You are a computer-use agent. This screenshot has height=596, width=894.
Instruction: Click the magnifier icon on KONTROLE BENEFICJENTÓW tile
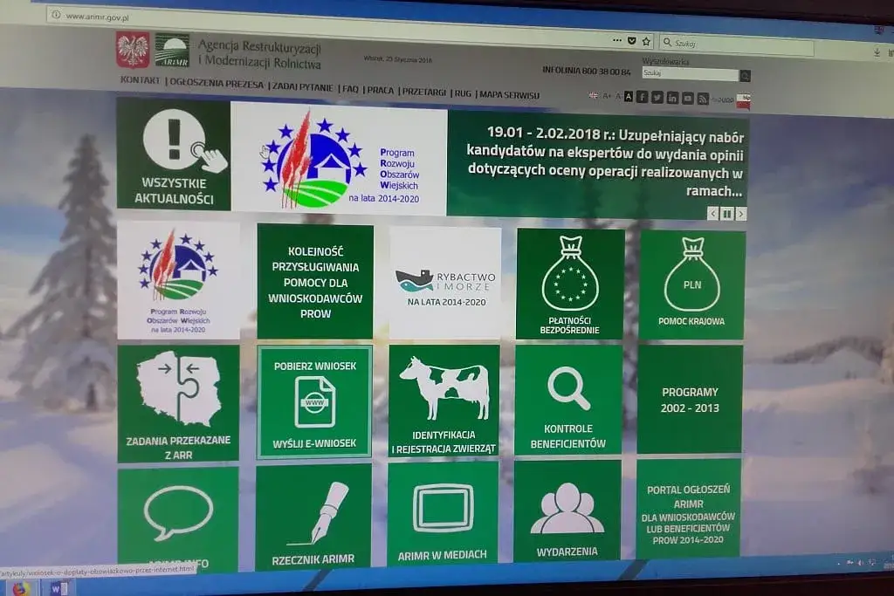coord(567,387)
